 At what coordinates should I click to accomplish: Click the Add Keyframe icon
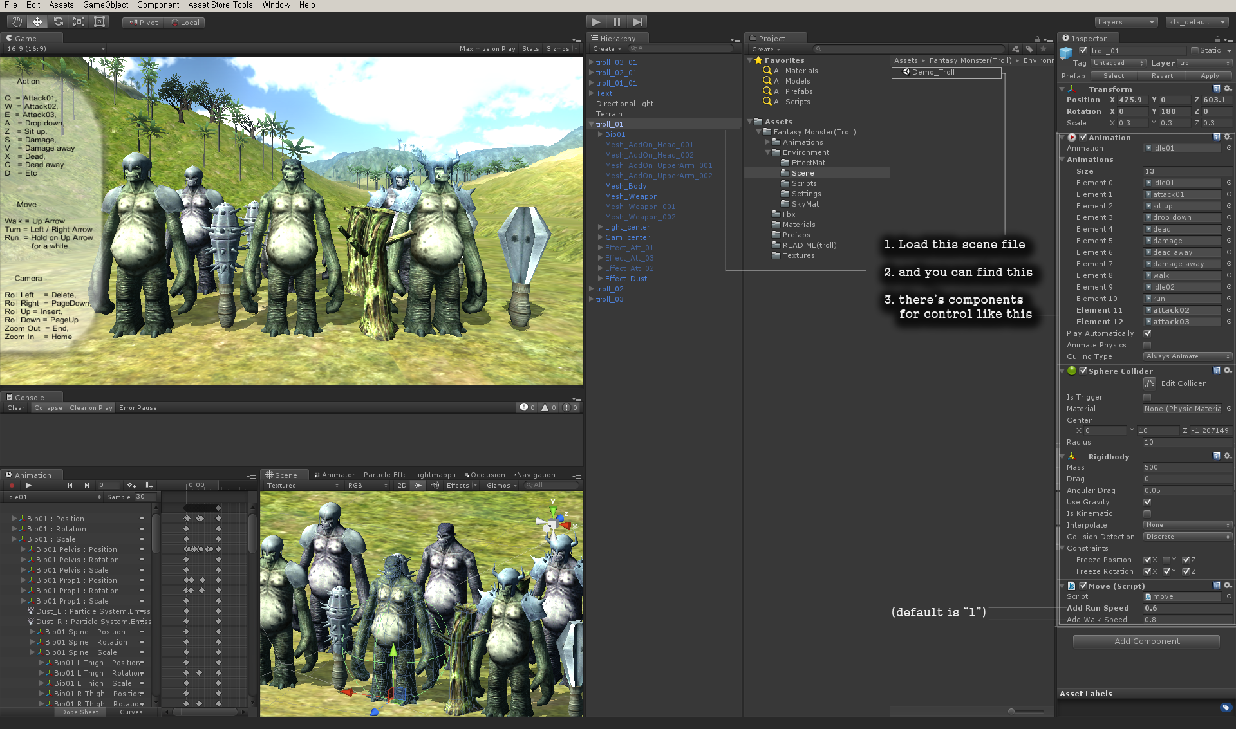[x=131, y=486]
